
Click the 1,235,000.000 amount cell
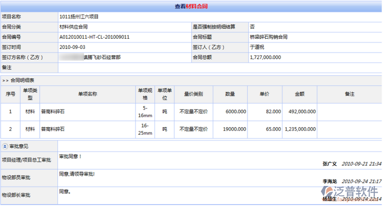point(300,129)
